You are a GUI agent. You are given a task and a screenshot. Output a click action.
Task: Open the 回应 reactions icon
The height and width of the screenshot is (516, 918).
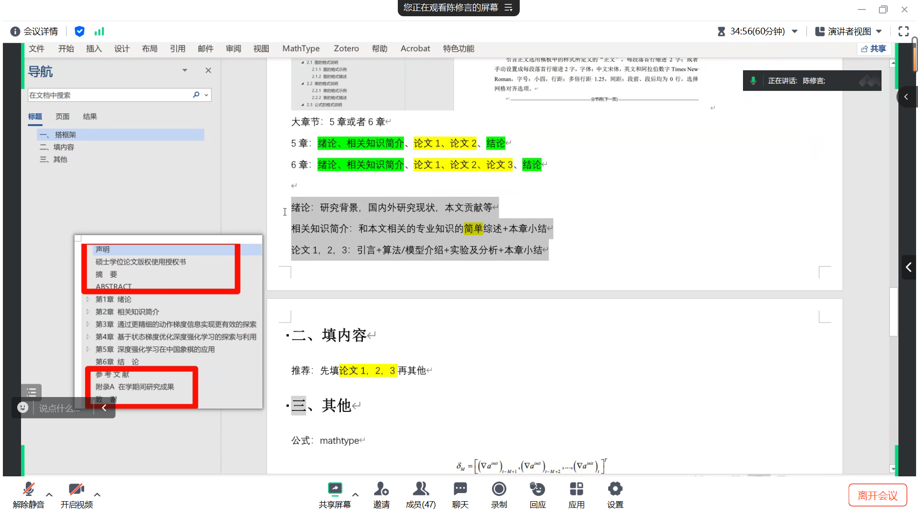point(537,494)
